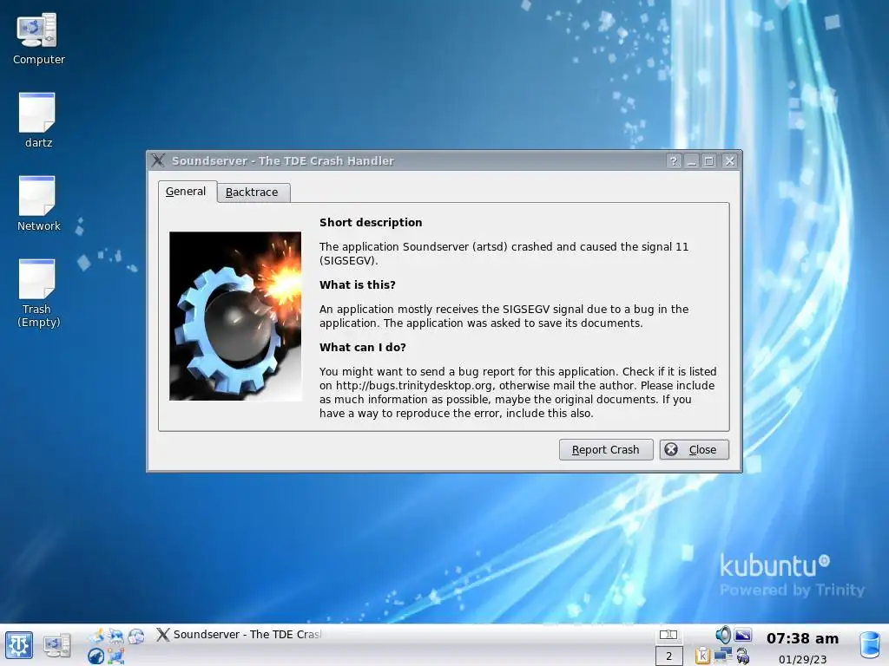Switch to virtual desktop 1 in pager

pos(669,635)
